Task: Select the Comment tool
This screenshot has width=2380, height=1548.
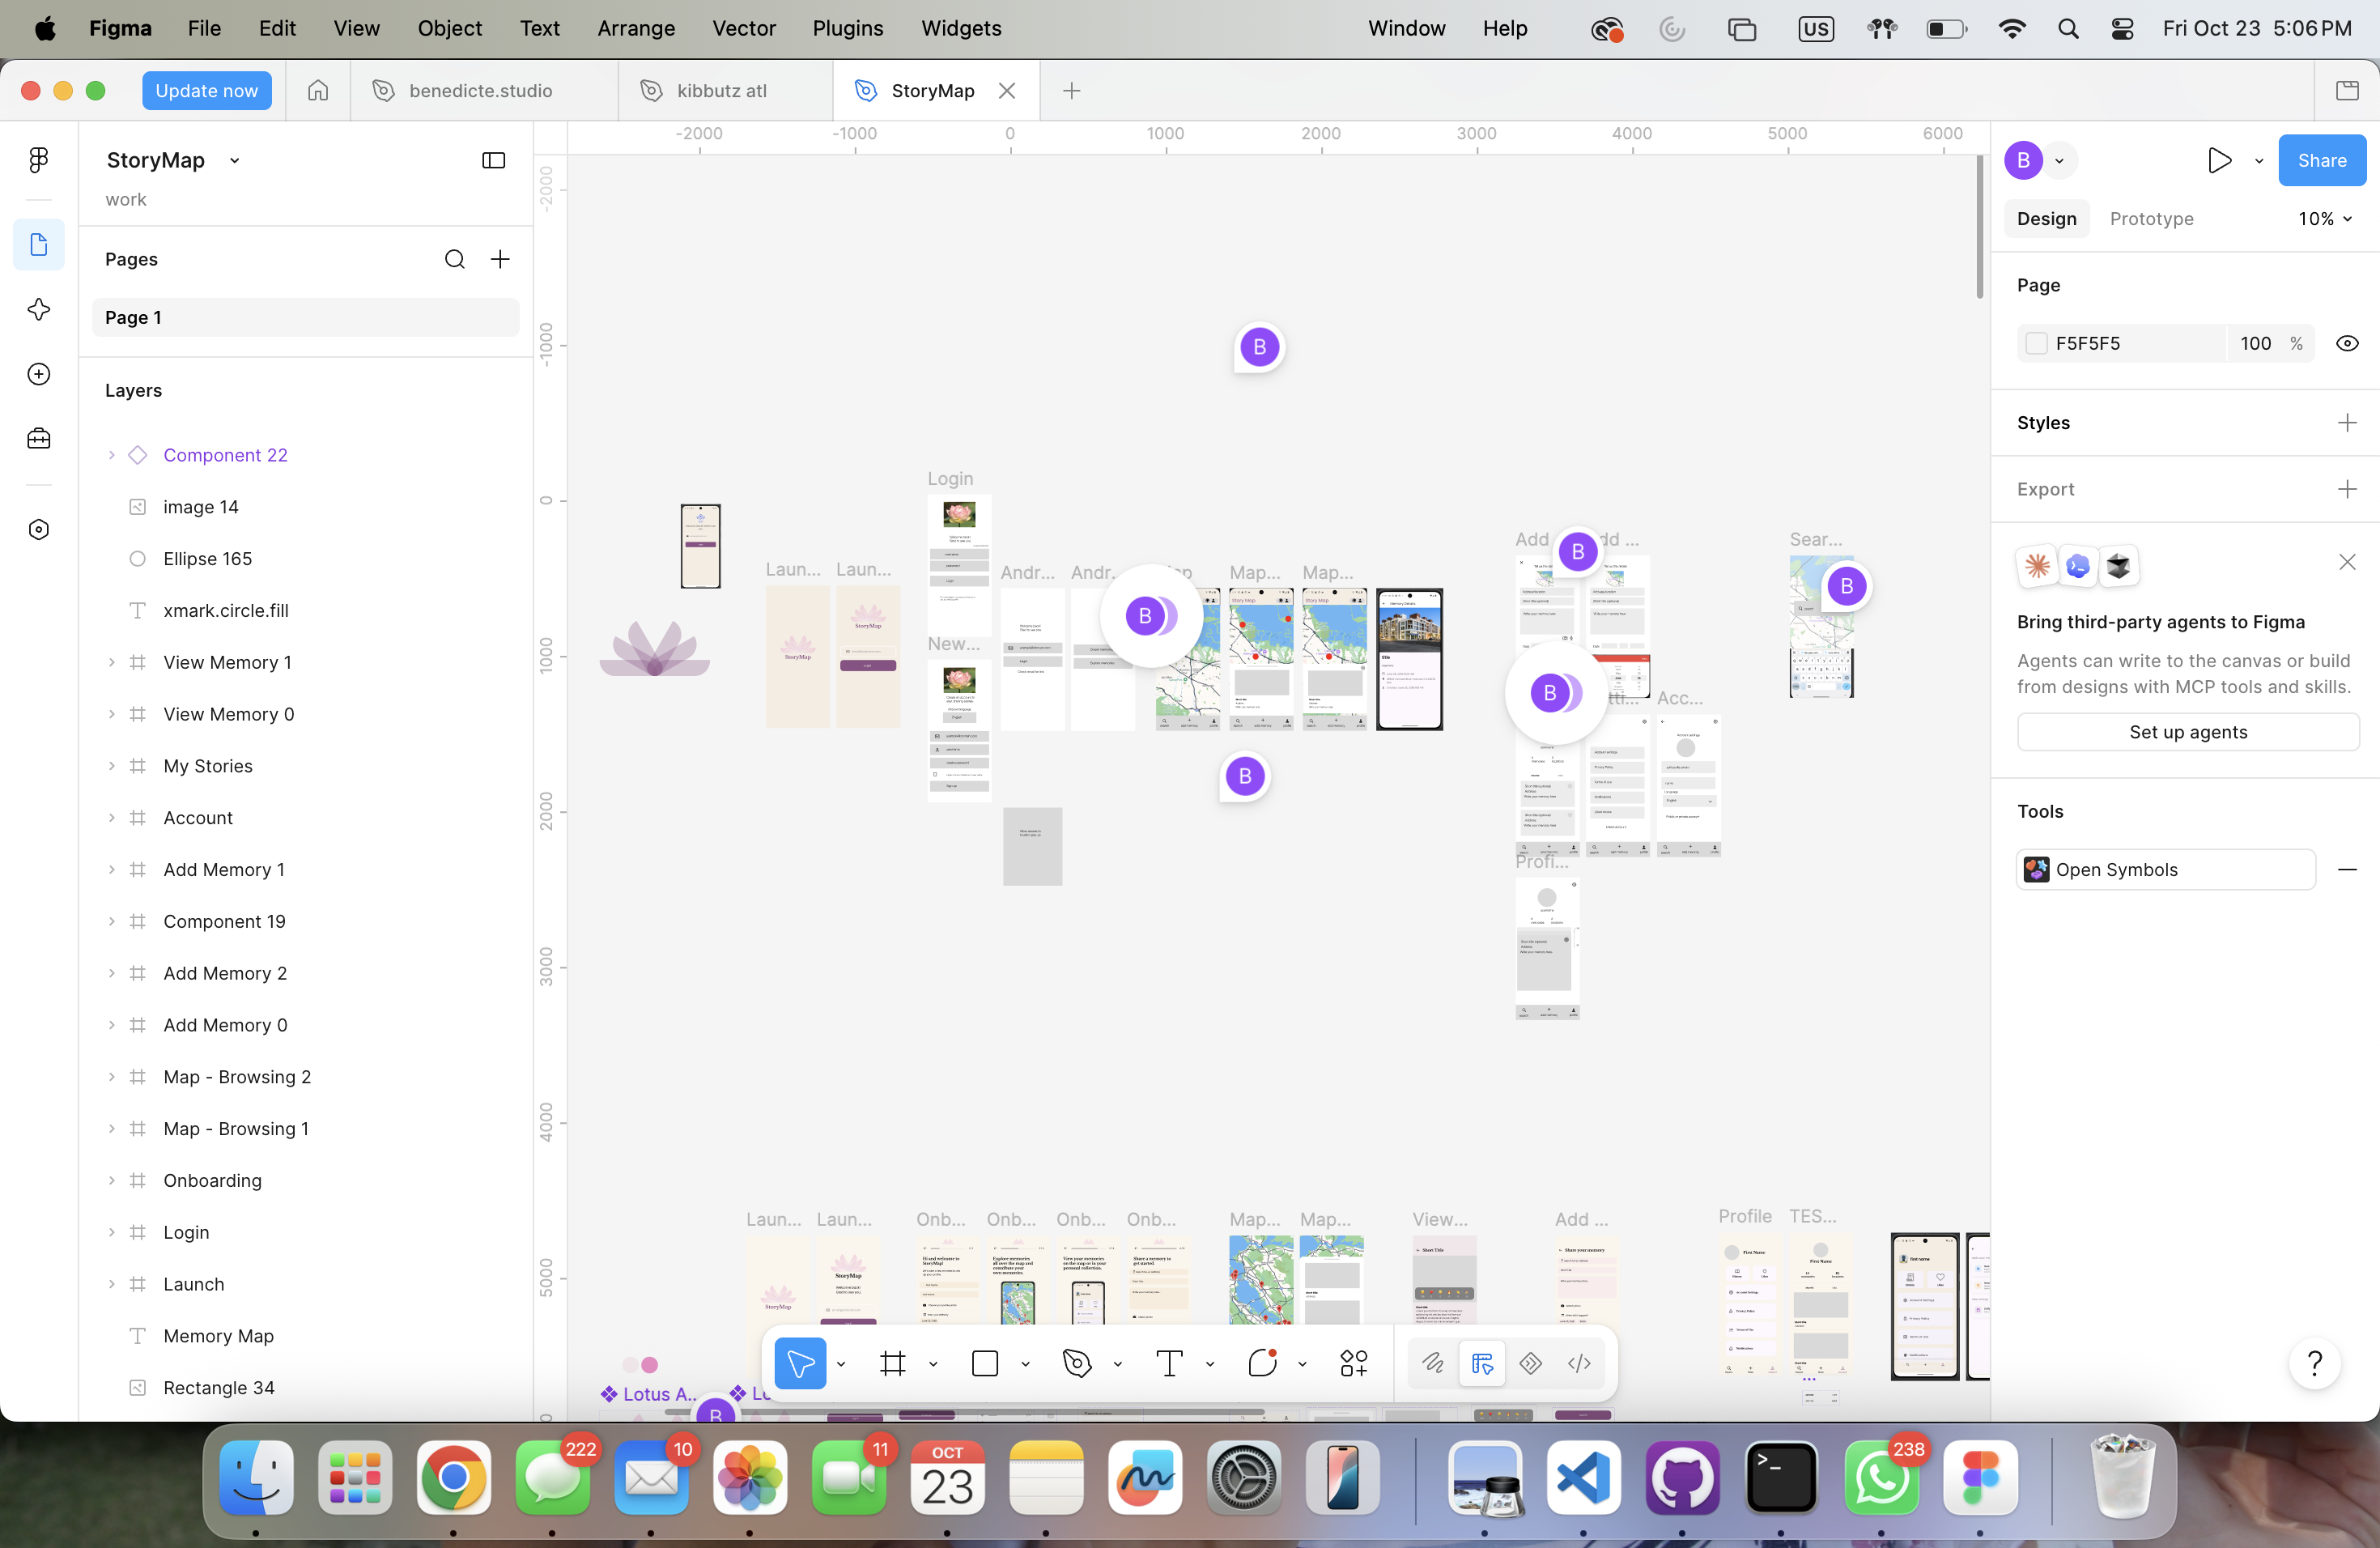Action: click(1262, 1363)
